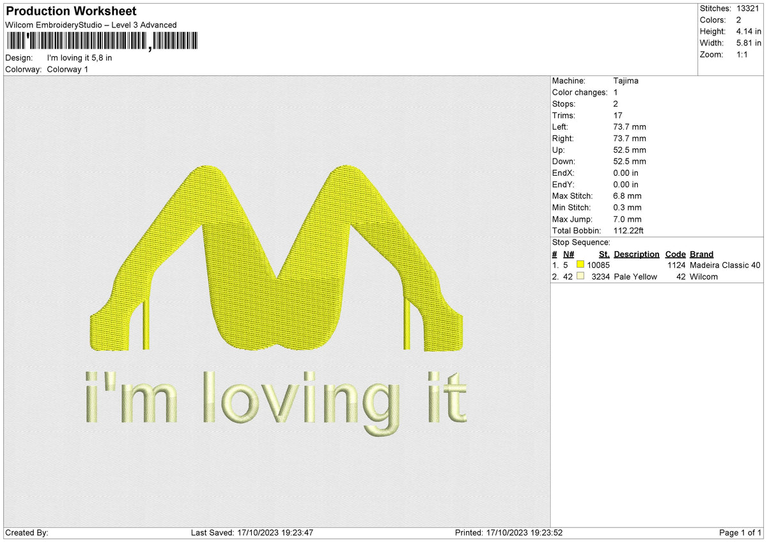767x542 pixels.
Task: Click the Height value 4.14 in
Action: point(748,31)
